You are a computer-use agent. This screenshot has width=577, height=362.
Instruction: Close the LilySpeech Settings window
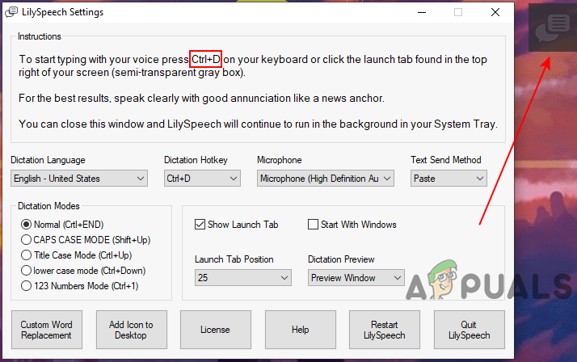coord(495,12)
